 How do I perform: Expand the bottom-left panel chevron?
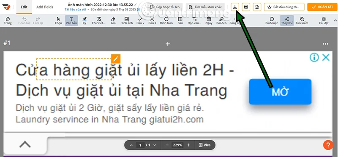click(25, 144)
